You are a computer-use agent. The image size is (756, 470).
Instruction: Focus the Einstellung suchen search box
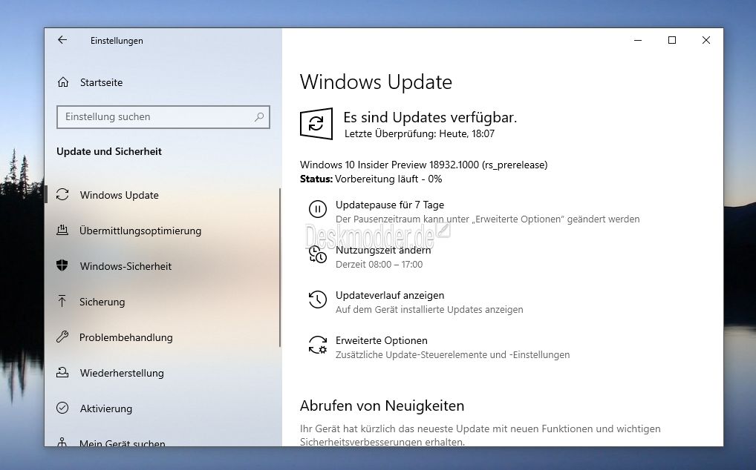(163, 117)
